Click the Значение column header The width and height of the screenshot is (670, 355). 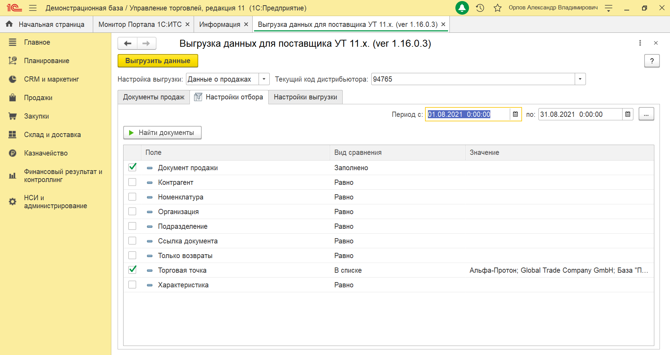(x=559, y=152)
